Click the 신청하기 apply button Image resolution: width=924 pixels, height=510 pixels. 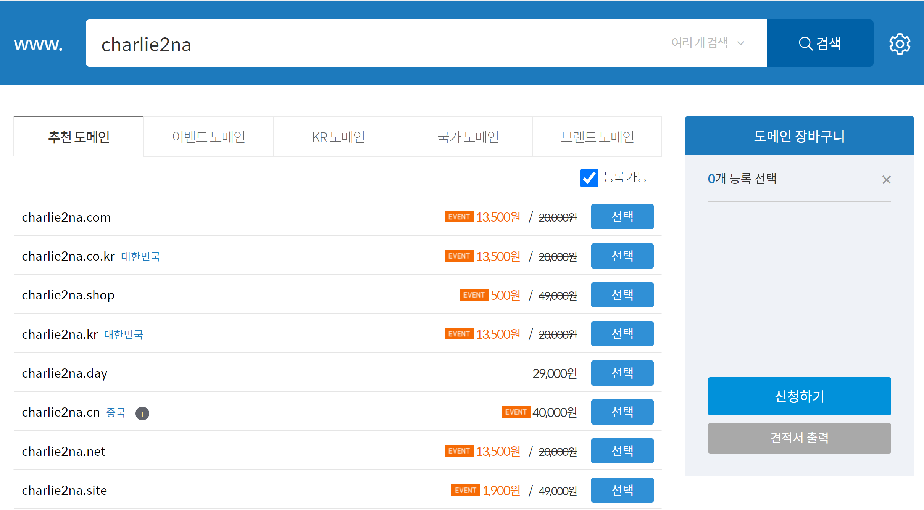pos(799,396)
